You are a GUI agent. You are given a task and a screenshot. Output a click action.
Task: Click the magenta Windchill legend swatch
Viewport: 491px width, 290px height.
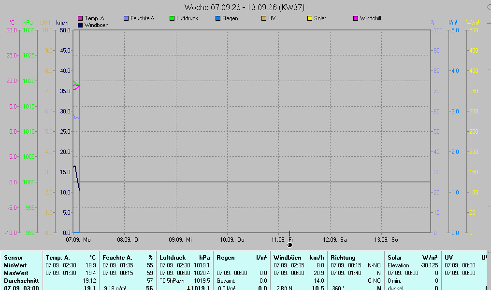click(x=356, y=18)
